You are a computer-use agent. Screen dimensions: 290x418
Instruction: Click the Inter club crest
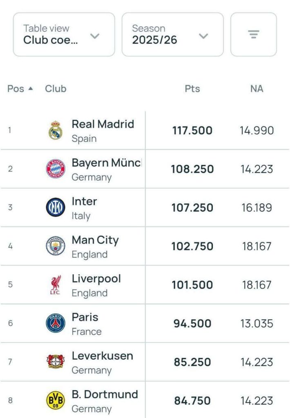[56, 207]
